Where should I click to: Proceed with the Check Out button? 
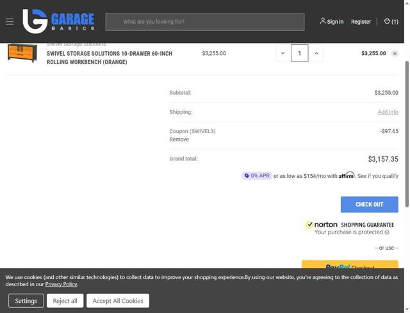point(369,204)
